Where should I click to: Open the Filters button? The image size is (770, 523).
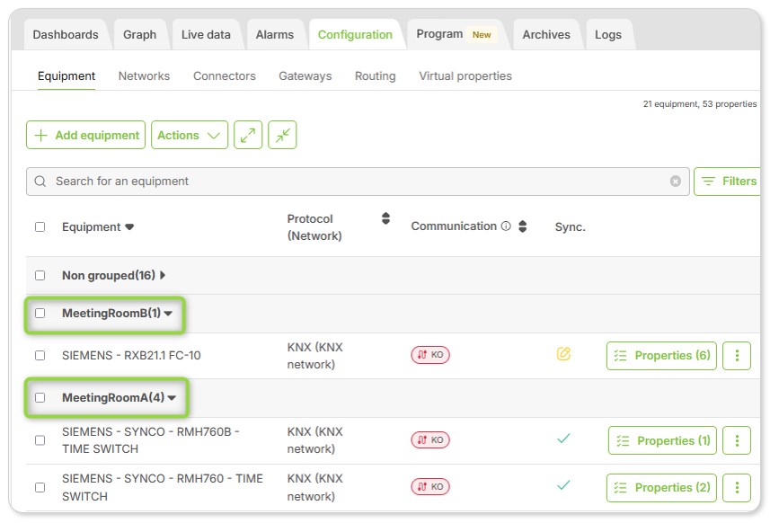coord(727,182)
